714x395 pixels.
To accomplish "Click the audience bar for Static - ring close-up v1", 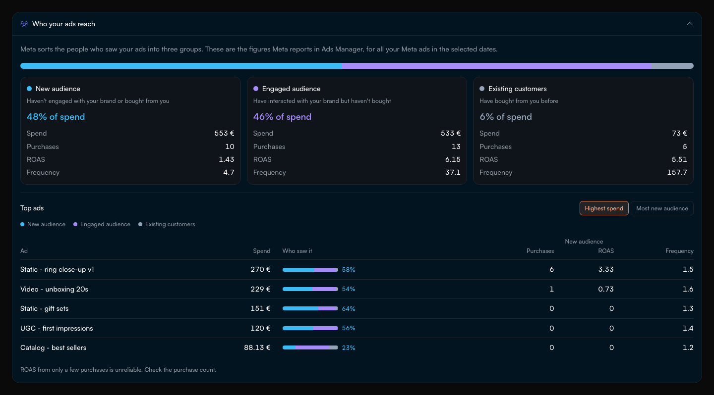I will tap(310, 270).
